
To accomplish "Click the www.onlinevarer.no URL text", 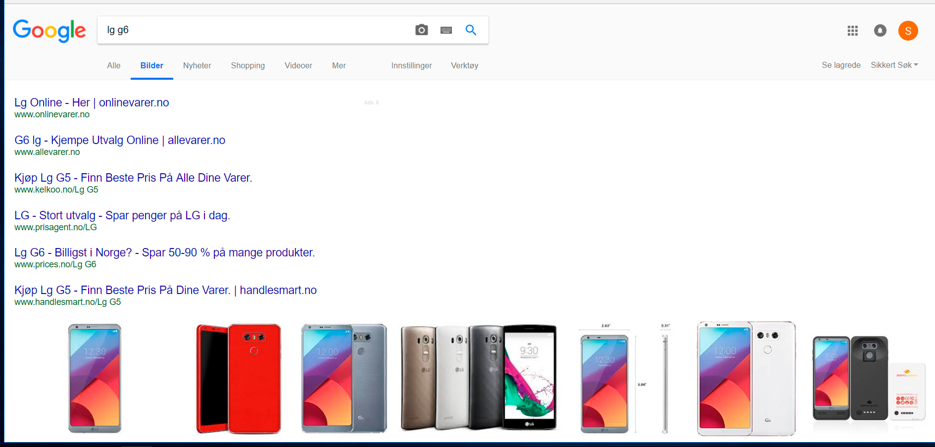I will [x=52, y=114].
